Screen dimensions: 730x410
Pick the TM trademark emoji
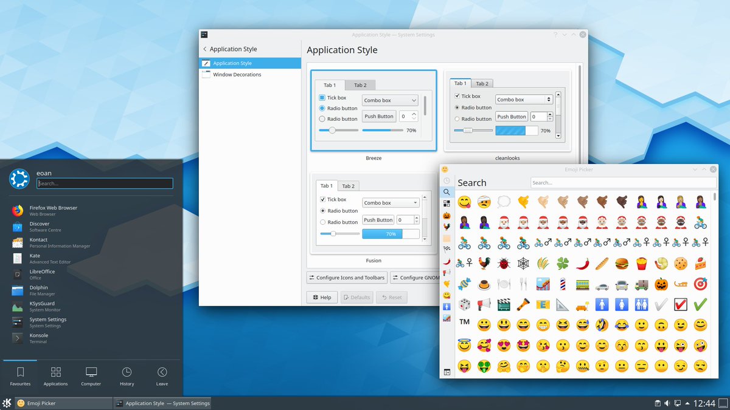(x=464, y=321)
